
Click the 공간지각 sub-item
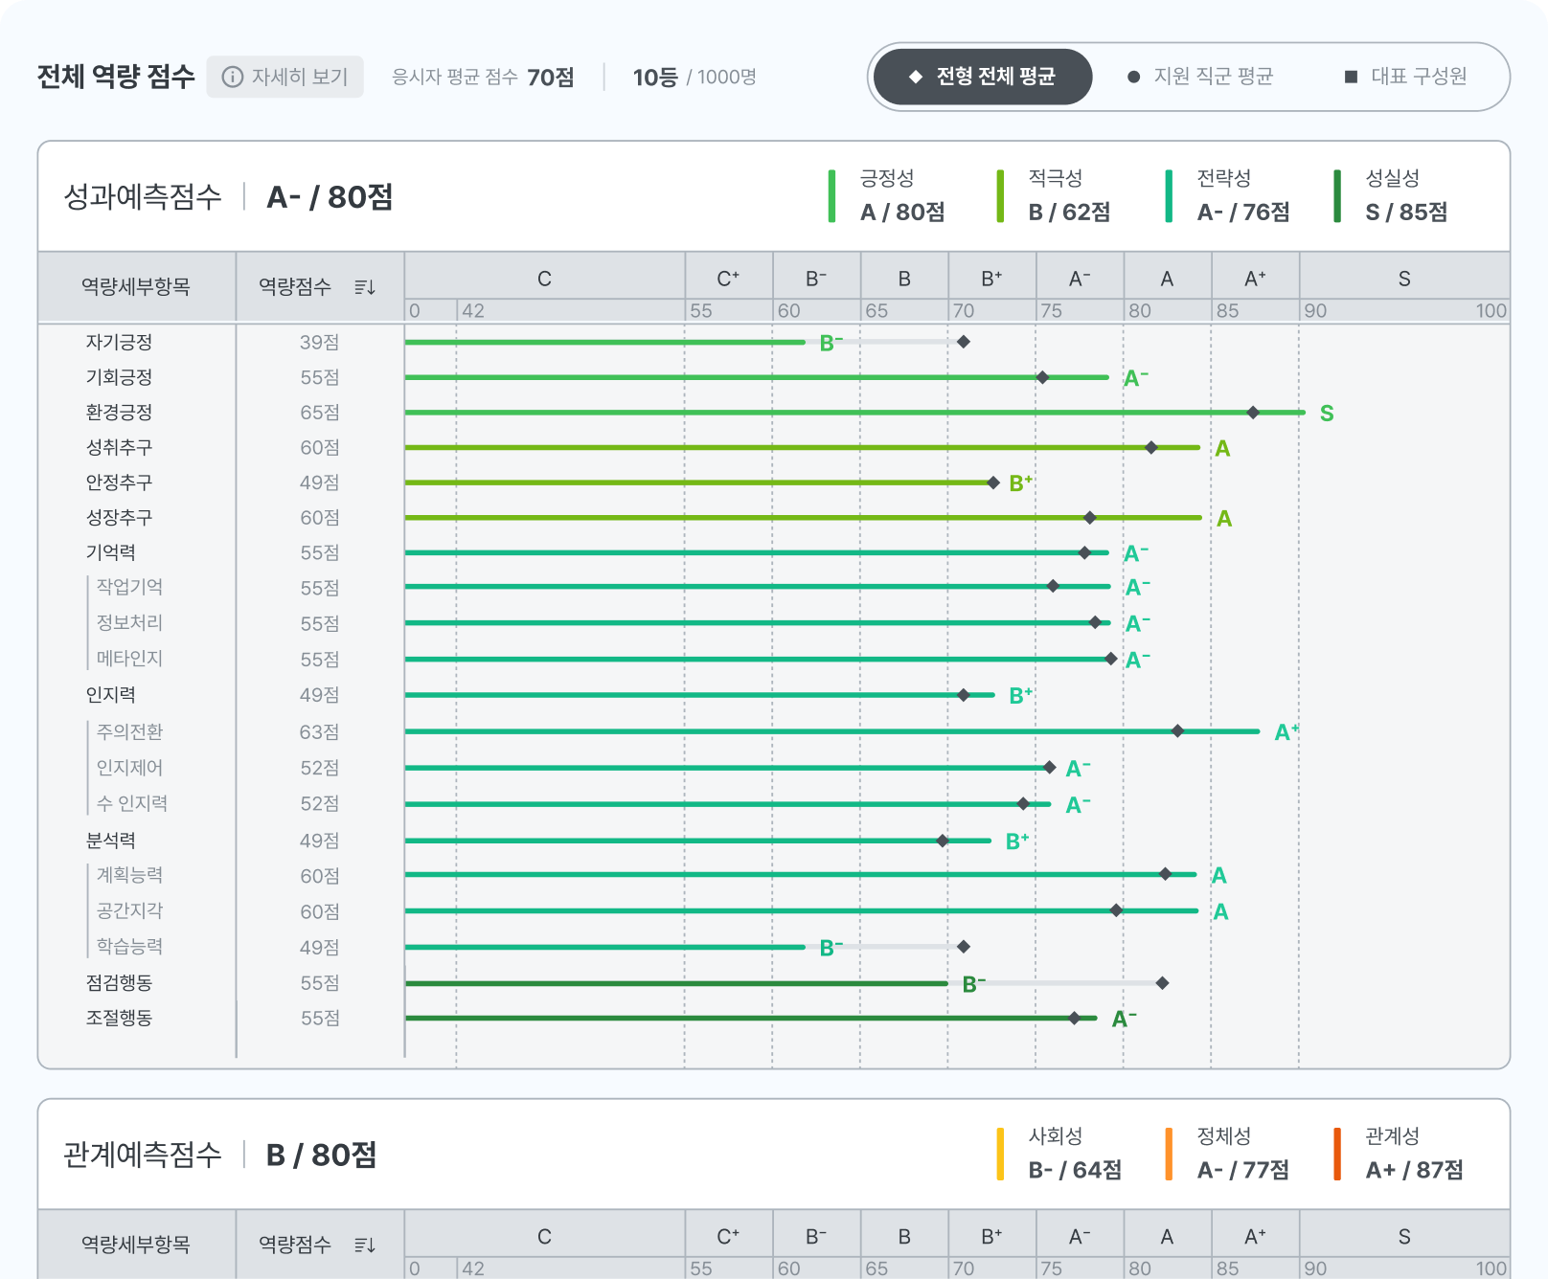(129, 910)
